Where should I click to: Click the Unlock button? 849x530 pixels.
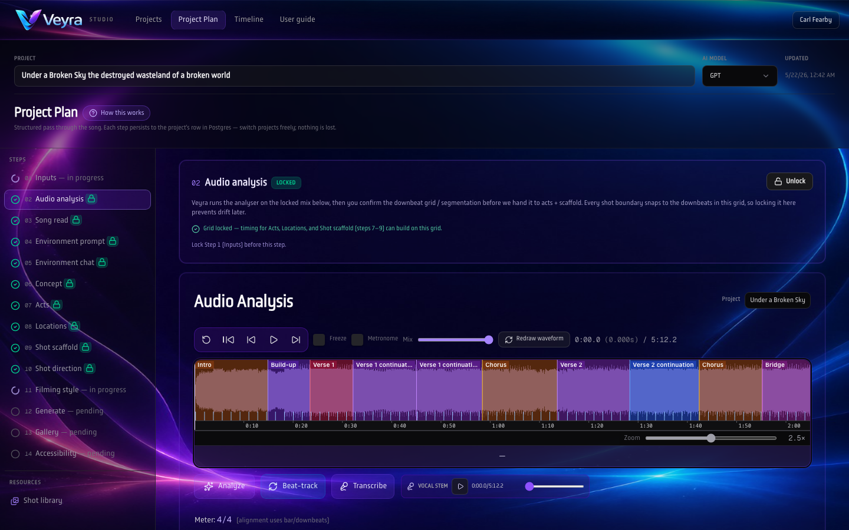(x=789, y=181)
